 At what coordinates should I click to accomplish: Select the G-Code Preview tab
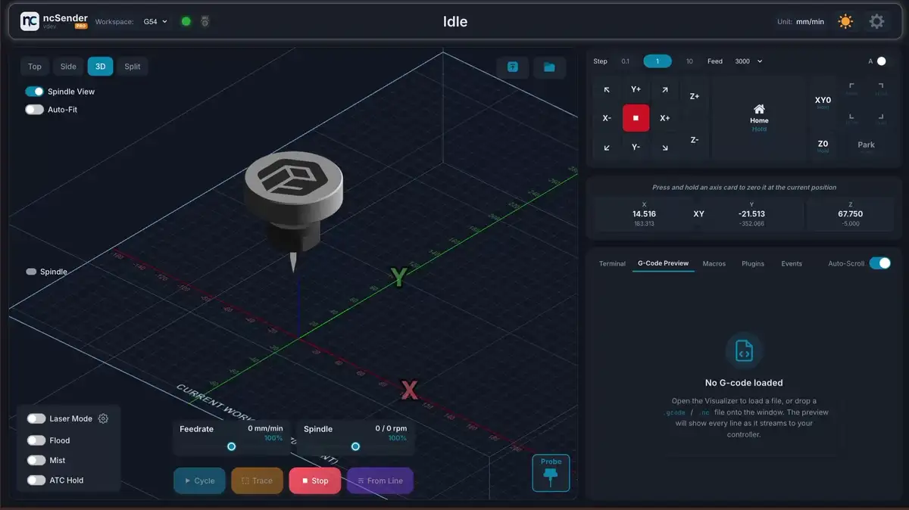point(664,263)
